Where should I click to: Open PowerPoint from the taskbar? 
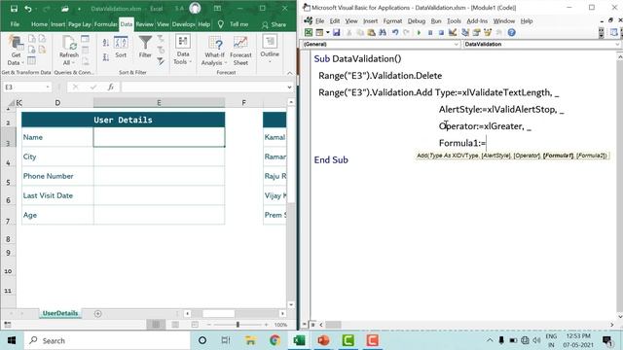pyautogui.click(x=323, y=340)
